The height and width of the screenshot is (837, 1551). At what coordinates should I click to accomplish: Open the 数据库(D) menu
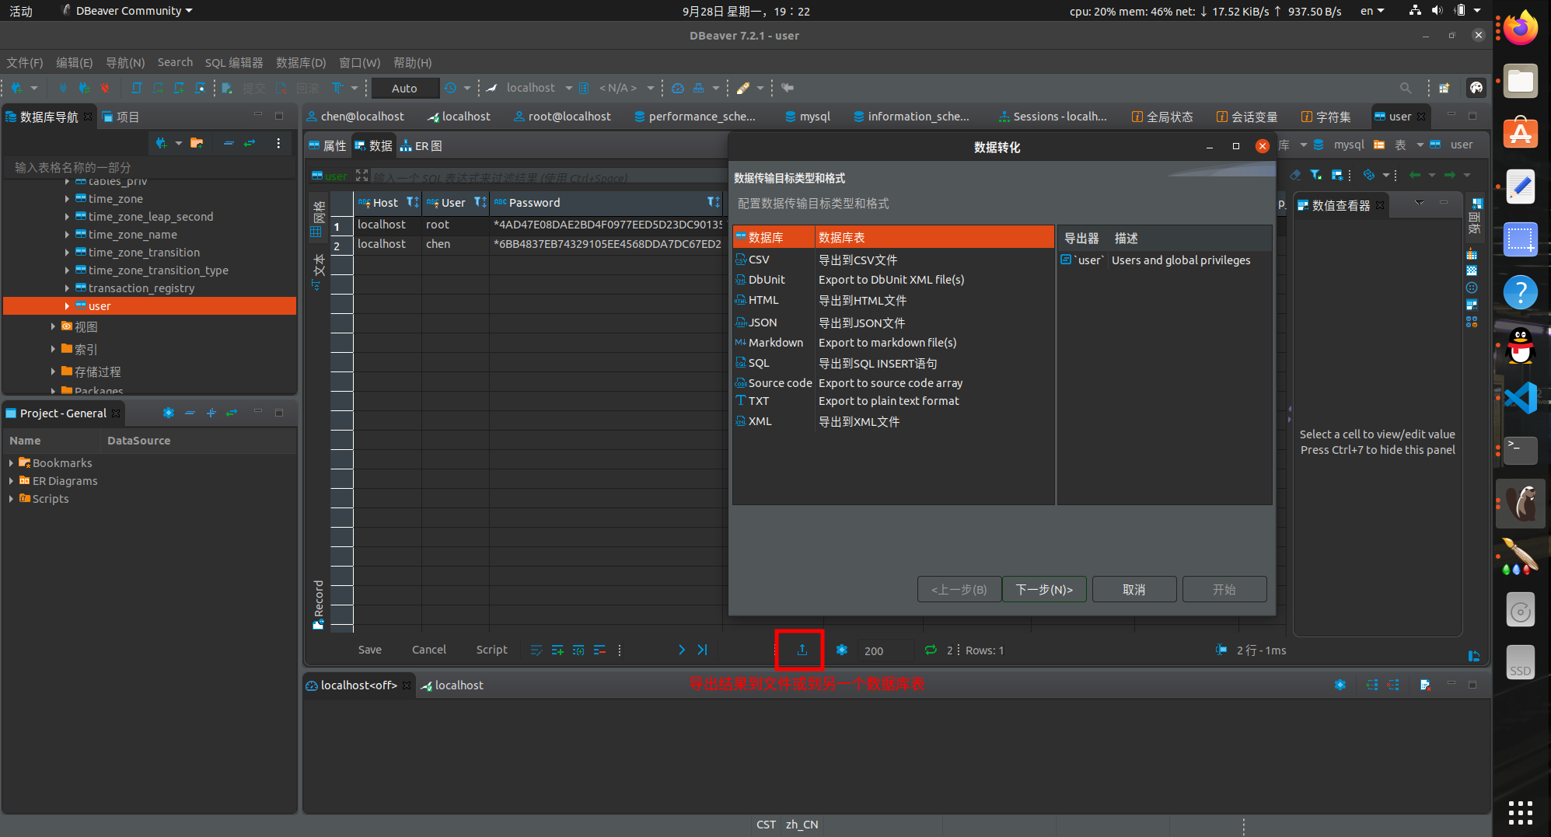(301, 62)
